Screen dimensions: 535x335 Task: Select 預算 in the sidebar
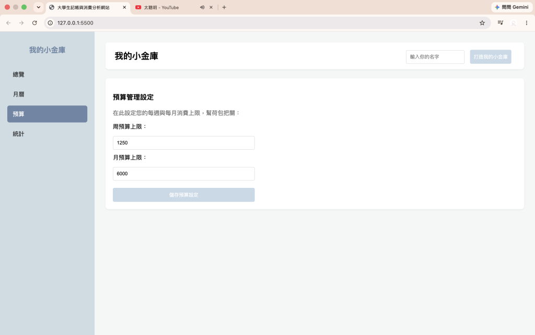click(x=47, y=114)
